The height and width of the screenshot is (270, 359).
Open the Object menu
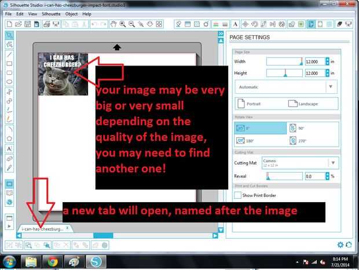click(71, 14)
